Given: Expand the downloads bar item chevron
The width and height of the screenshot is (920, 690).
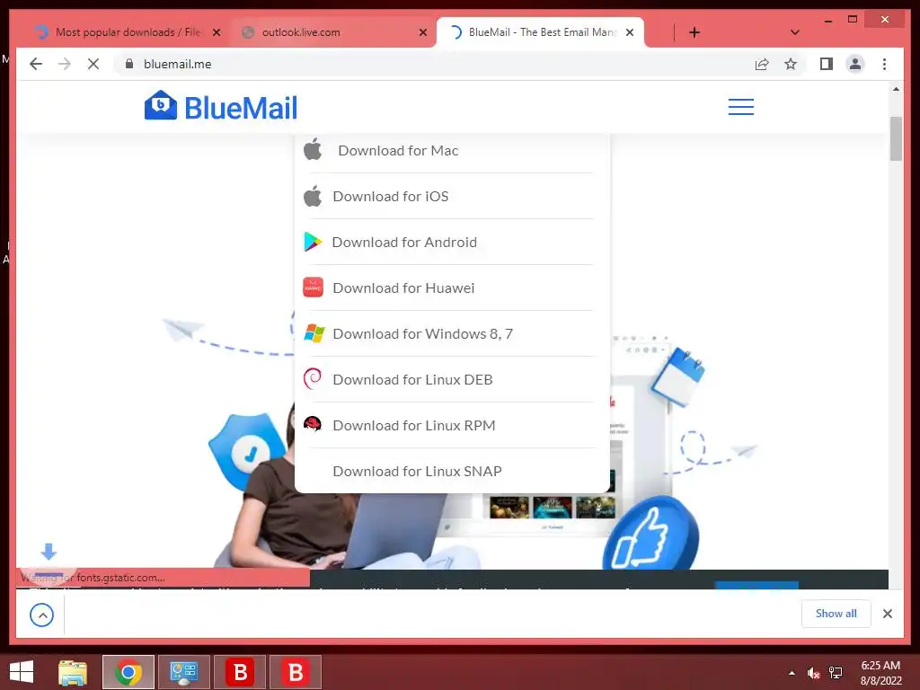Looking at the screenshot, I should coord(41,615).
